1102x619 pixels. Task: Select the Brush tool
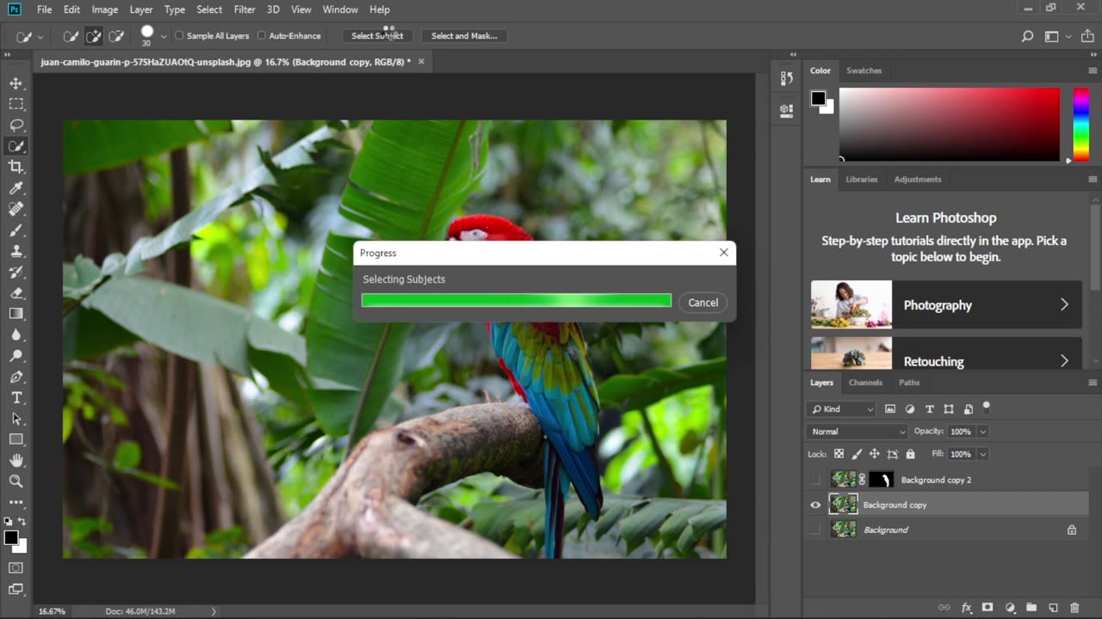tap(16, 230)
